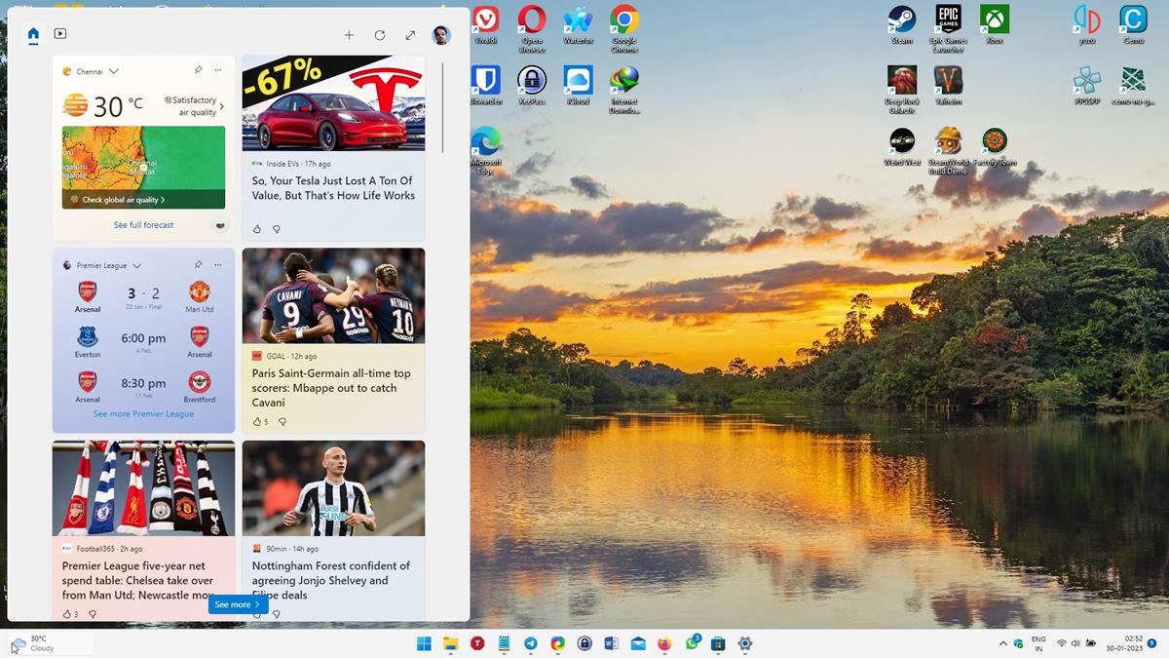Refresh the widgets feed

click(x=380, y=35)
